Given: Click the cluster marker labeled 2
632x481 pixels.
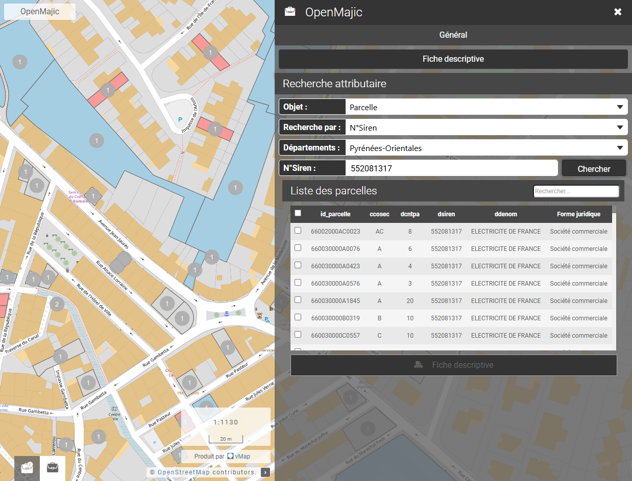Looking at the screenshot, I should [x=57, y=305].
